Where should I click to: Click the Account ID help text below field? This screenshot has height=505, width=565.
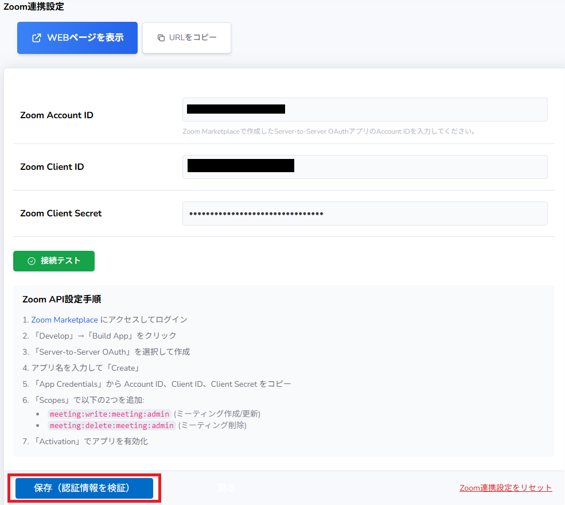329,131
